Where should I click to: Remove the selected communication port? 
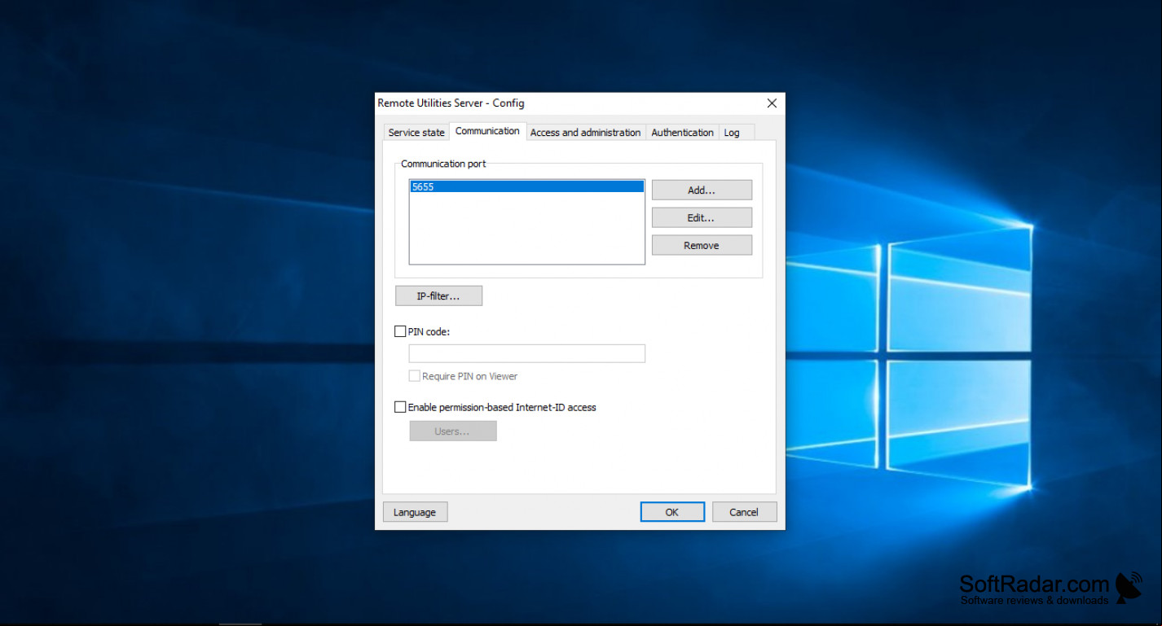pos(702,245)
